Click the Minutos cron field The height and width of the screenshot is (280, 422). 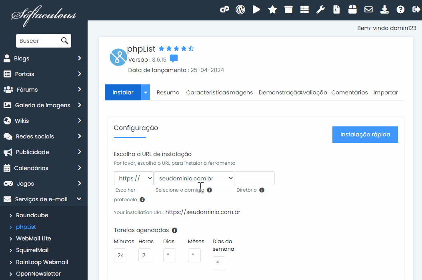tap(120, 255)
